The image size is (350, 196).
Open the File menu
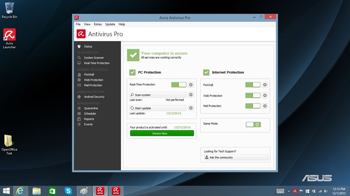pyautogui.click(x=78, y=24)
